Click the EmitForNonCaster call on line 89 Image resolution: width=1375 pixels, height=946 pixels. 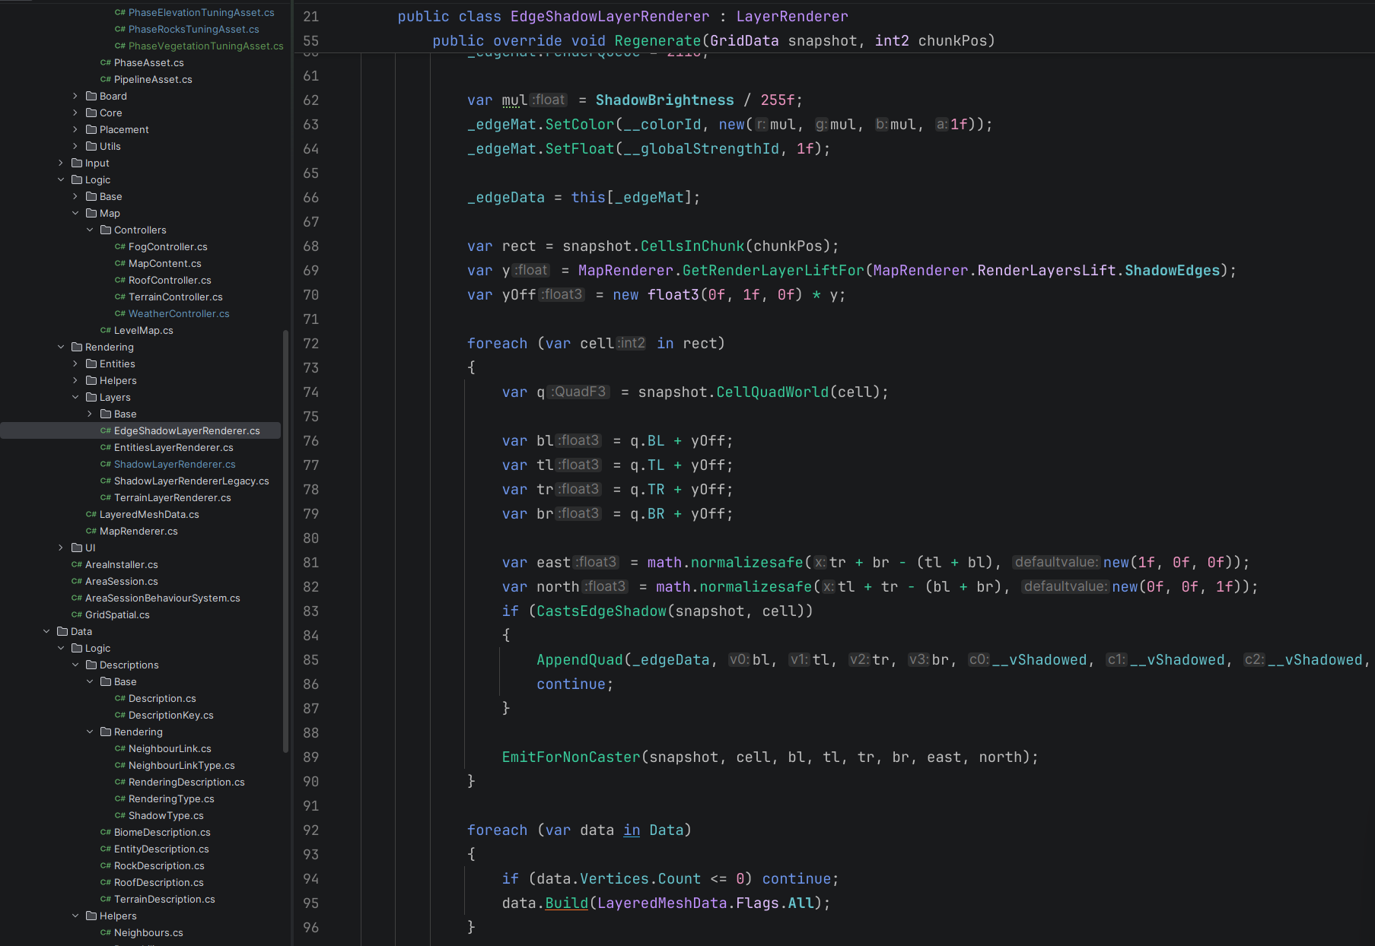[x=571, y=757]
